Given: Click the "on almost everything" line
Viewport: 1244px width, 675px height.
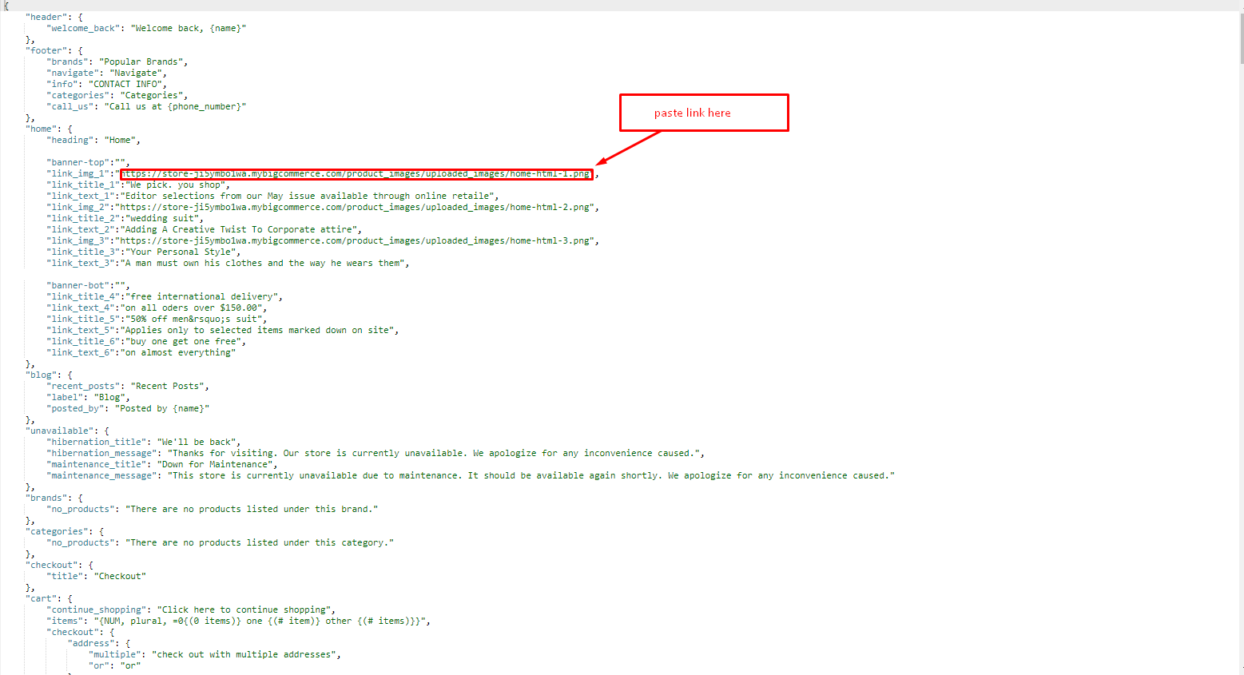Looking at the screenshot, I should 141,352.
